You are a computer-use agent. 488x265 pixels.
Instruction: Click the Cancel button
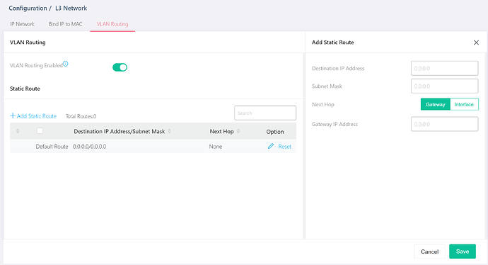(x=429, y=252)
